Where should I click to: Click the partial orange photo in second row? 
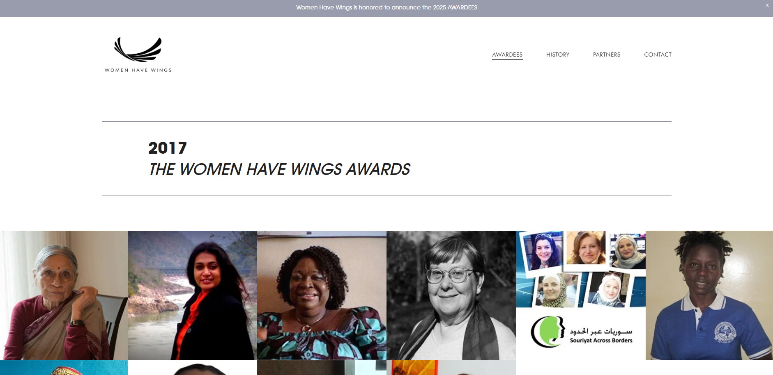pyautogui.click(x=451, y=368)
